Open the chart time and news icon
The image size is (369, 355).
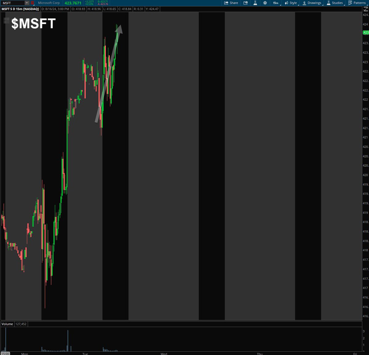pos(245,3)
